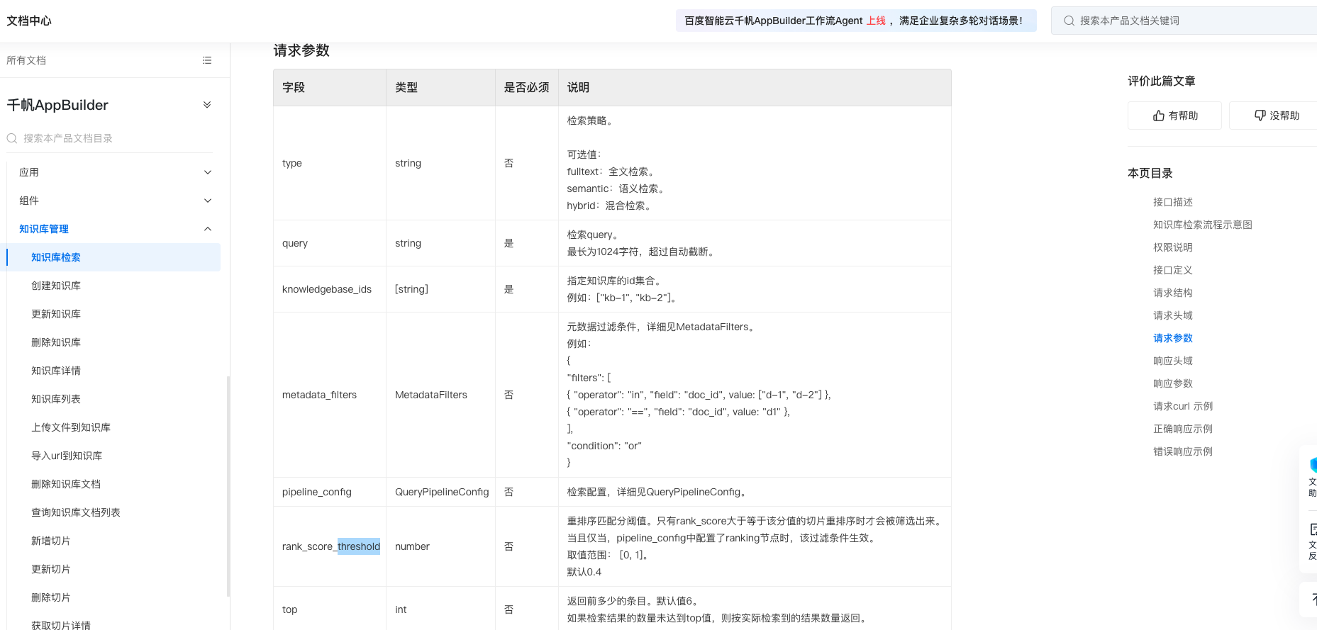Open the 删除知识库文档 sidebar page
This screenshot has width=1317, height=630.
(66, 484)
